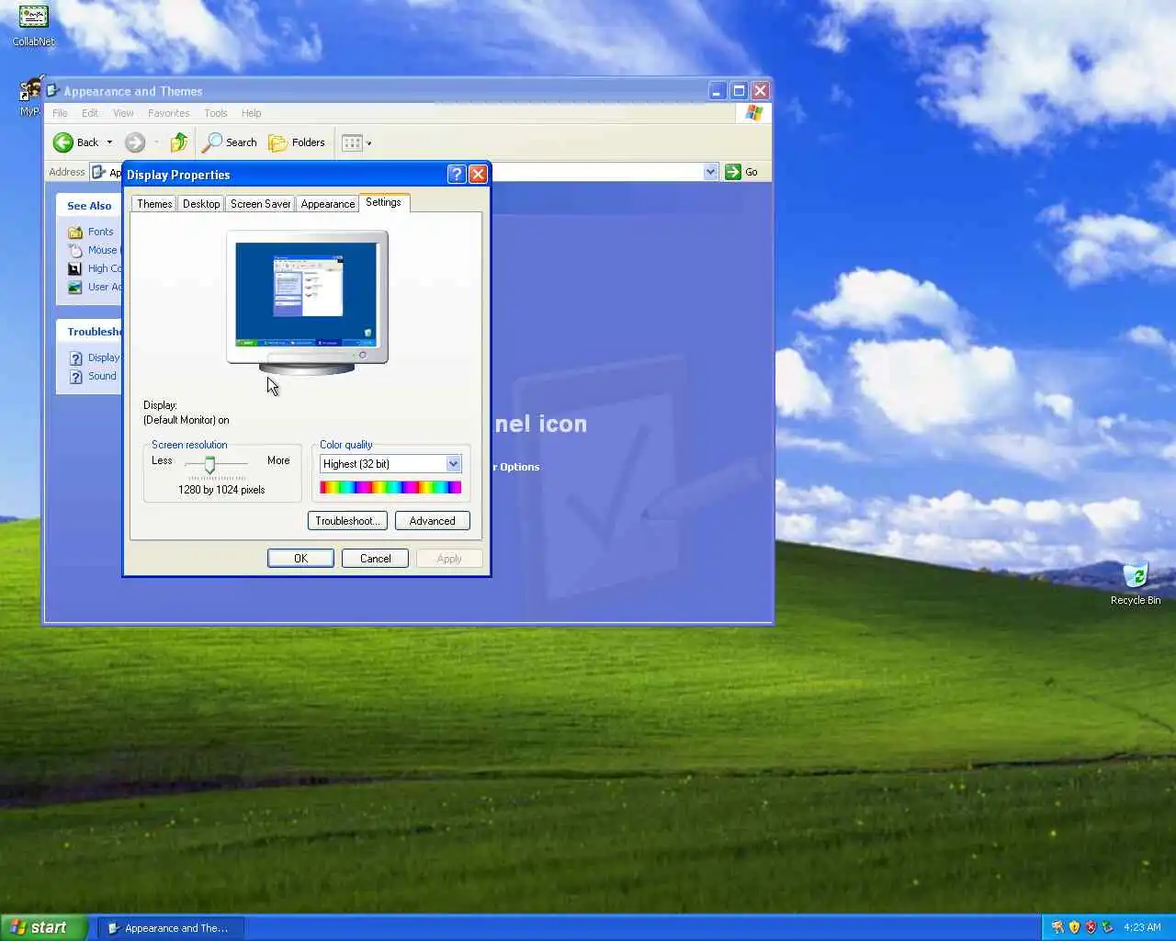
Task: Click the Advanced button
Action: (432, 521)
